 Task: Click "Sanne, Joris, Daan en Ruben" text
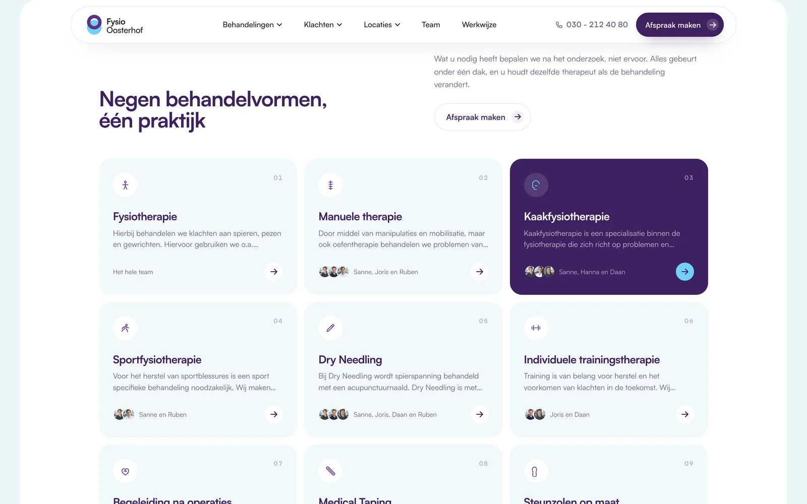(x=395, y=415)
